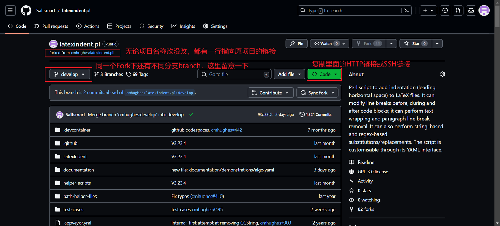Open the develop branch selector
Screen dimensions: 500x226
(68, 74)
